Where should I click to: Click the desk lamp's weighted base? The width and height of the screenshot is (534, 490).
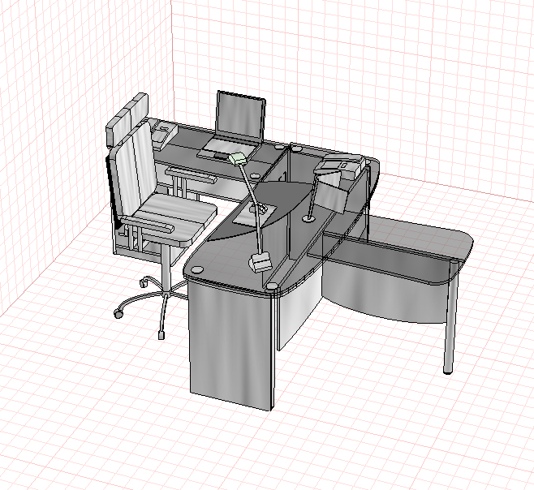click(x=261, y=263)
